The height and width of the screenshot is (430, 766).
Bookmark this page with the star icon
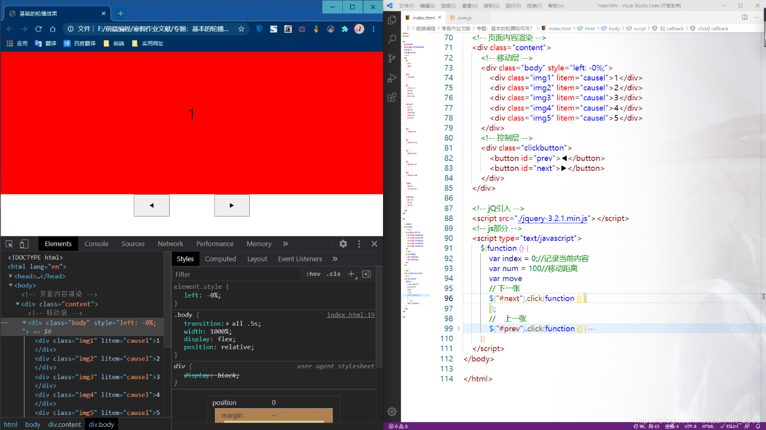point(241,29)
